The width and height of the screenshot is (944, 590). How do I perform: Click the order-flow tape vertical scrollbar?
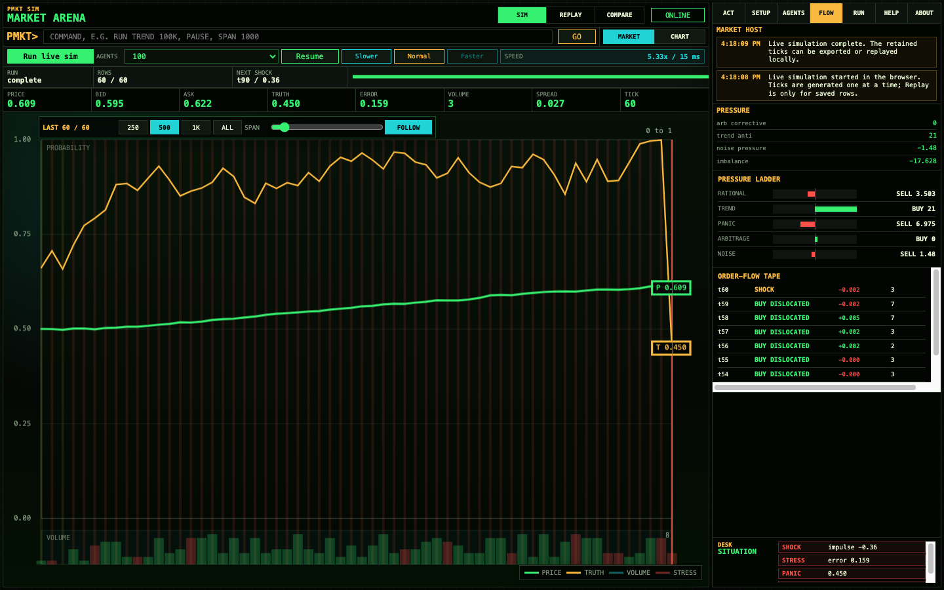click(936, 313)
